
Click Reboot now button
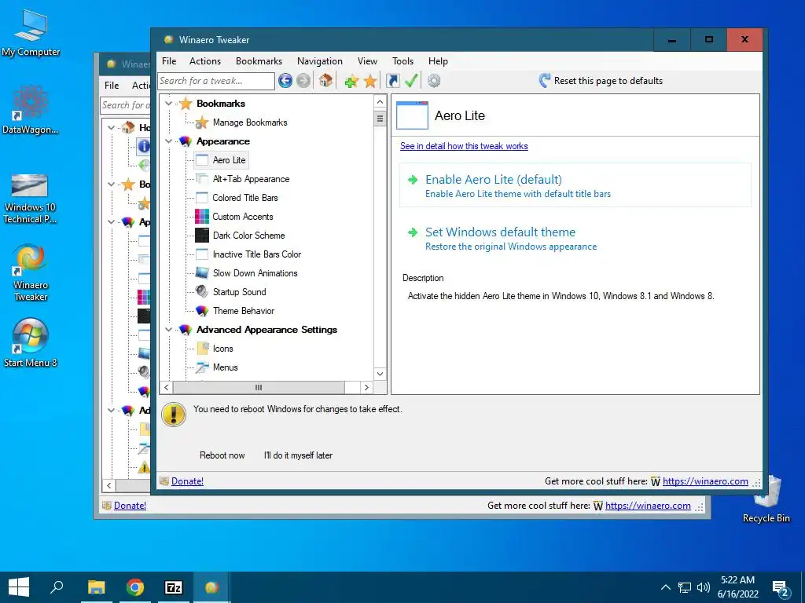click(222, 455)
